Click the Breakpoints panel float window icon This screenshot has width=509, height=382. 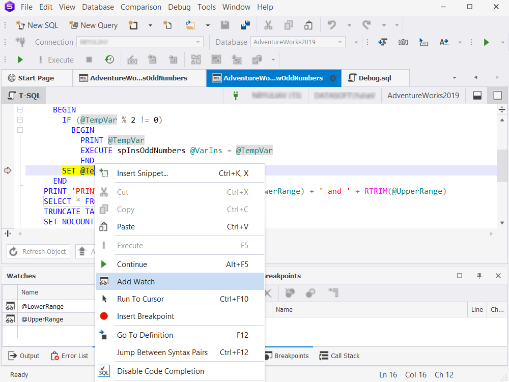tap(460, 276)
